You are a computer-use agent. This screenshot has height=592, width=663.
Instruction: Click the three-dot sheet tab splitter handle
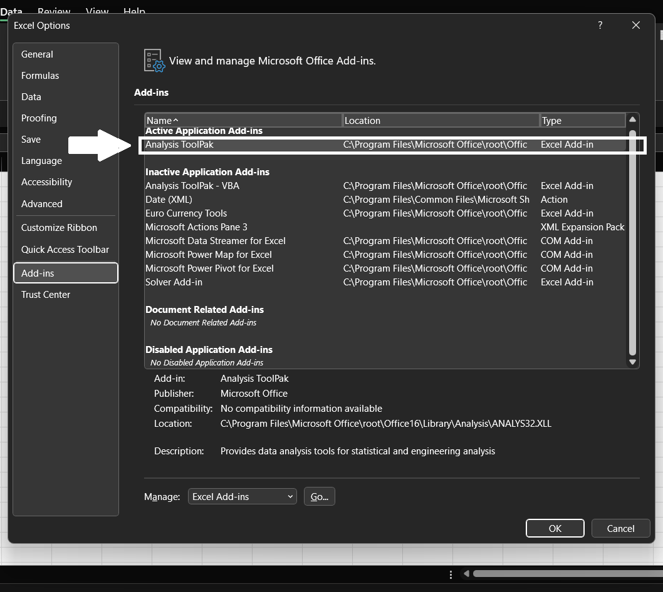(451, 574)
